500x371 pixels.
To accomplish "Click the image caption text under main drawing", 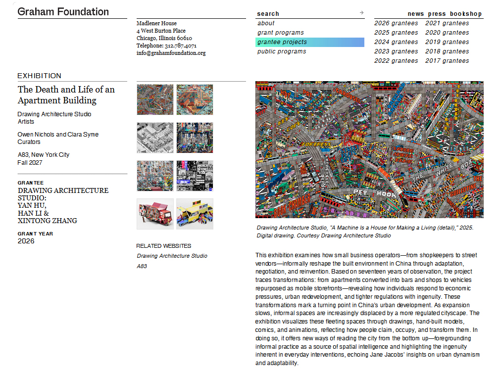I will click(x=365, y=232).
